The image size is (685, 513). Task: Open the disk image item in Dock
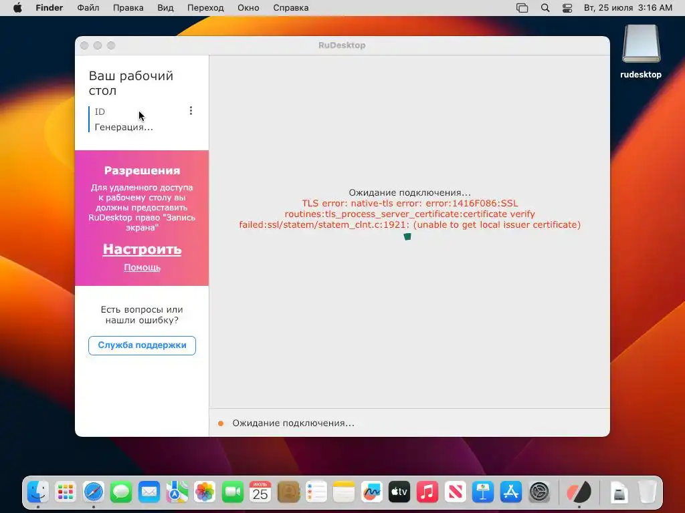pyautogui.click(x=619, y=492)
